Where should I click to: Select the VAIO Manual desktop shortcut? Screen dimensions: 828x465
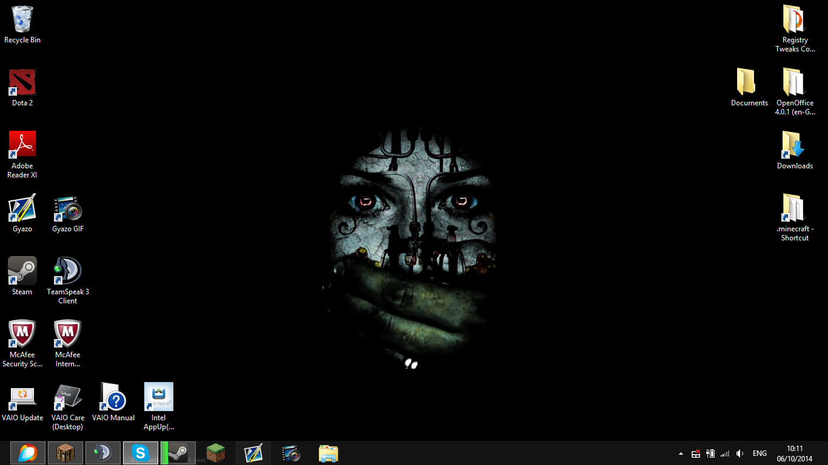point(113,403)
